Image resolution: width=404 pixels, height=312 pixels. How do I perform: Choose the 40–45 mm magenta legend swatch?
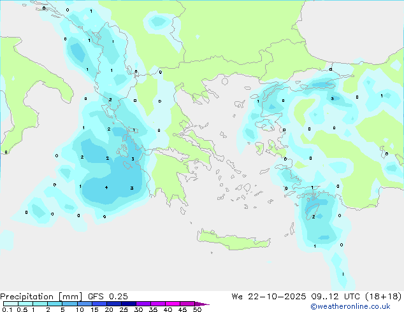173,304
